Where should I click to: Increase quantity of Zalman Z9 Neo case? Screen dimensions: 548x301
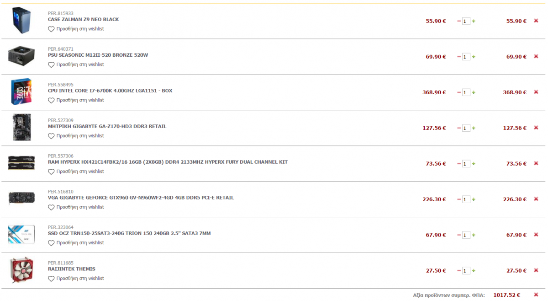tap(474, 21)
